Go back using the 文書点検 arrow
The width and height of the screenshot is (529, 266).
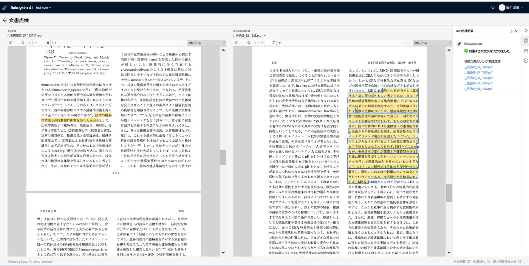[x=5, y=20]
